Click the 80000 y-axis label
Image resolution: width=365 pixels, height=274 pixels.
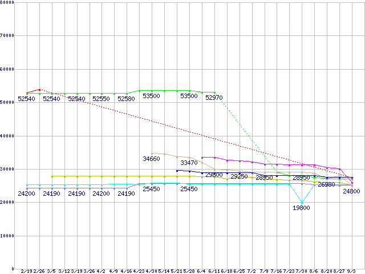click(x=8, y=3)
